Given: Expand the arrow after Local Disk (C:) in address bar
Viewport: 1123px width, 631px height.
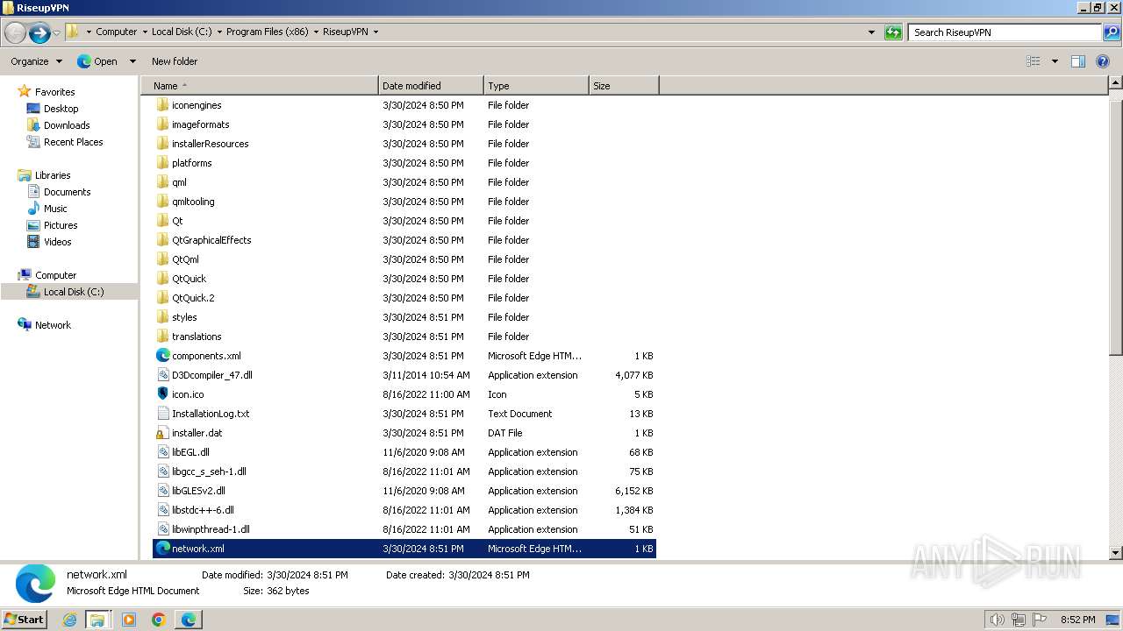Looking at the screenshot, I should (x=220, y=32).
